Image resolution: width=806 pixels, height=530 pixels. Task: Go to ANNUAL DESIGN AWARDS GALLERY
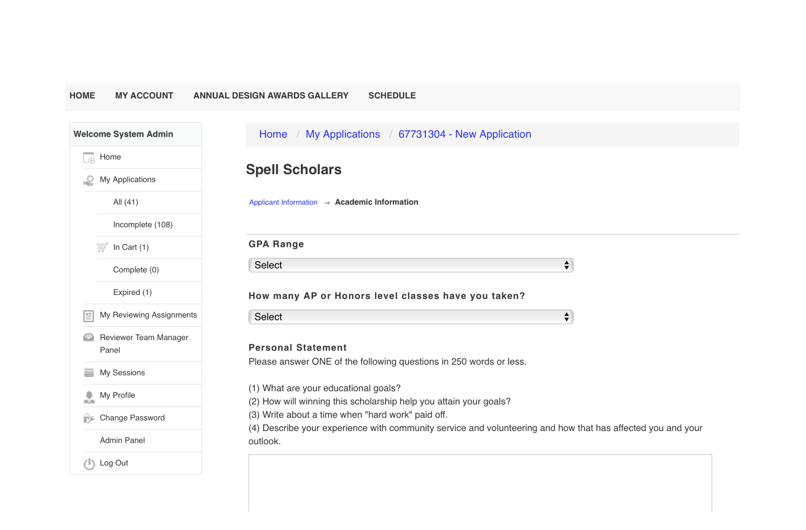click(271, 96)
